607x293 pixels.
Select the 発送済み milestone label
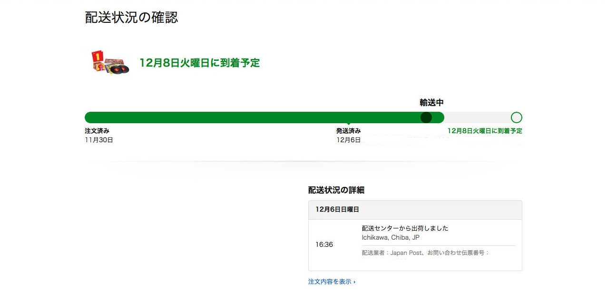tap(348, 131)
